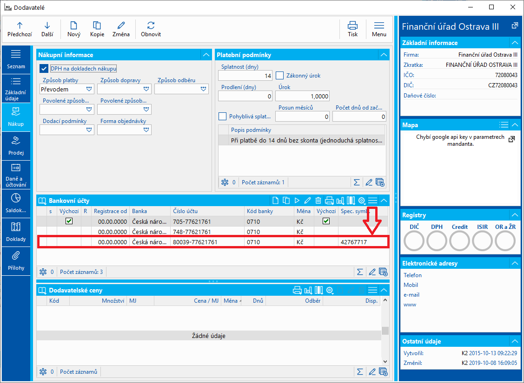
Task: Click the DIČ registry circle
Action: (414, 240)
